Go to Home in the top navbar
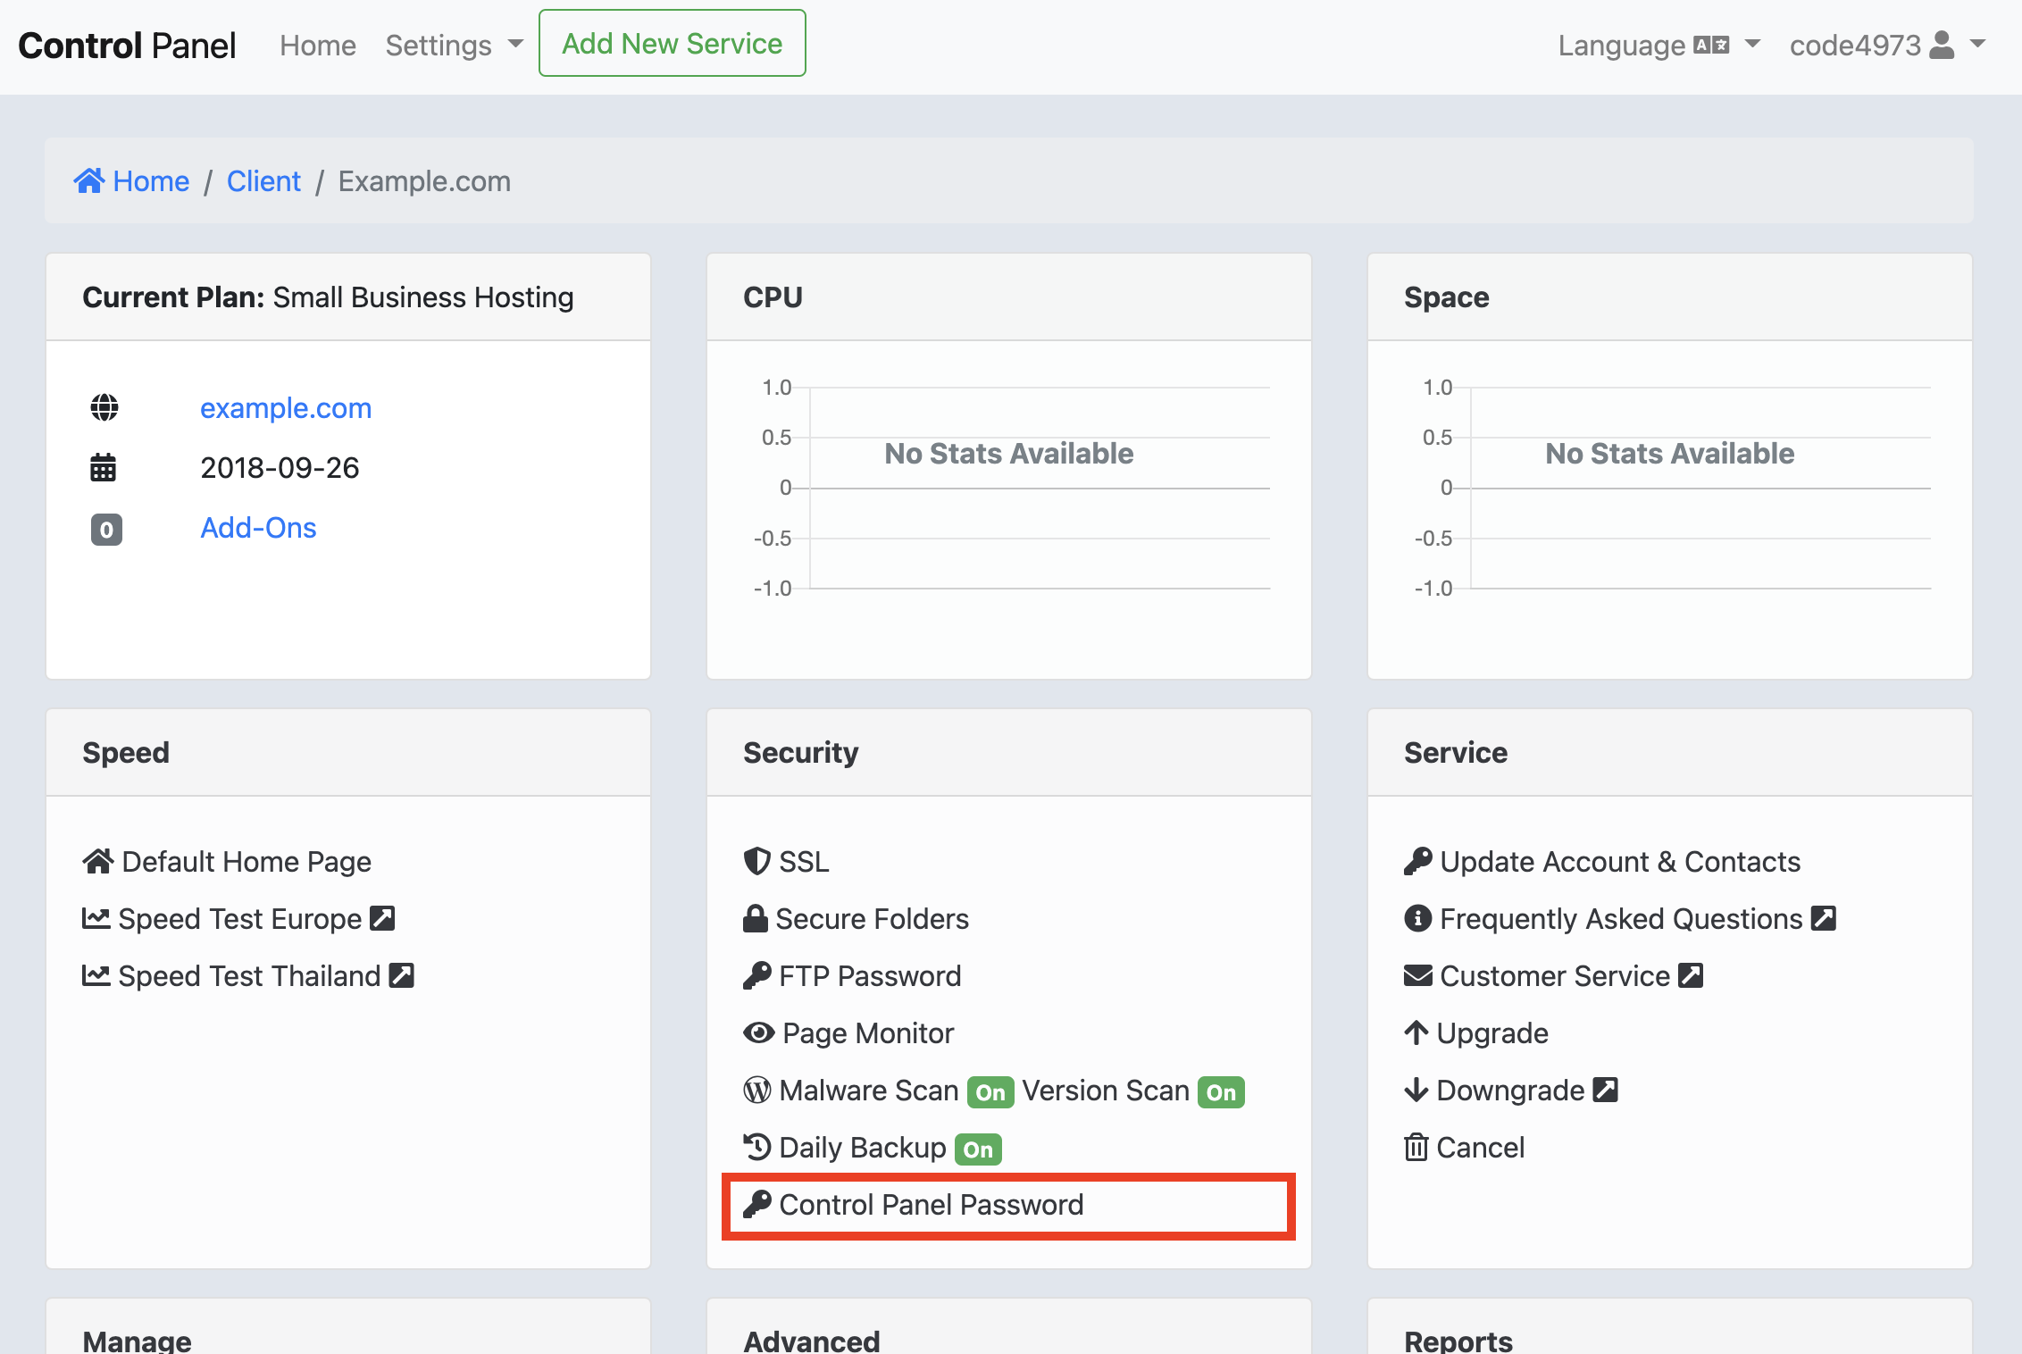The width and height of the screenshot is (2022, 1354). [x=318, y=45]
